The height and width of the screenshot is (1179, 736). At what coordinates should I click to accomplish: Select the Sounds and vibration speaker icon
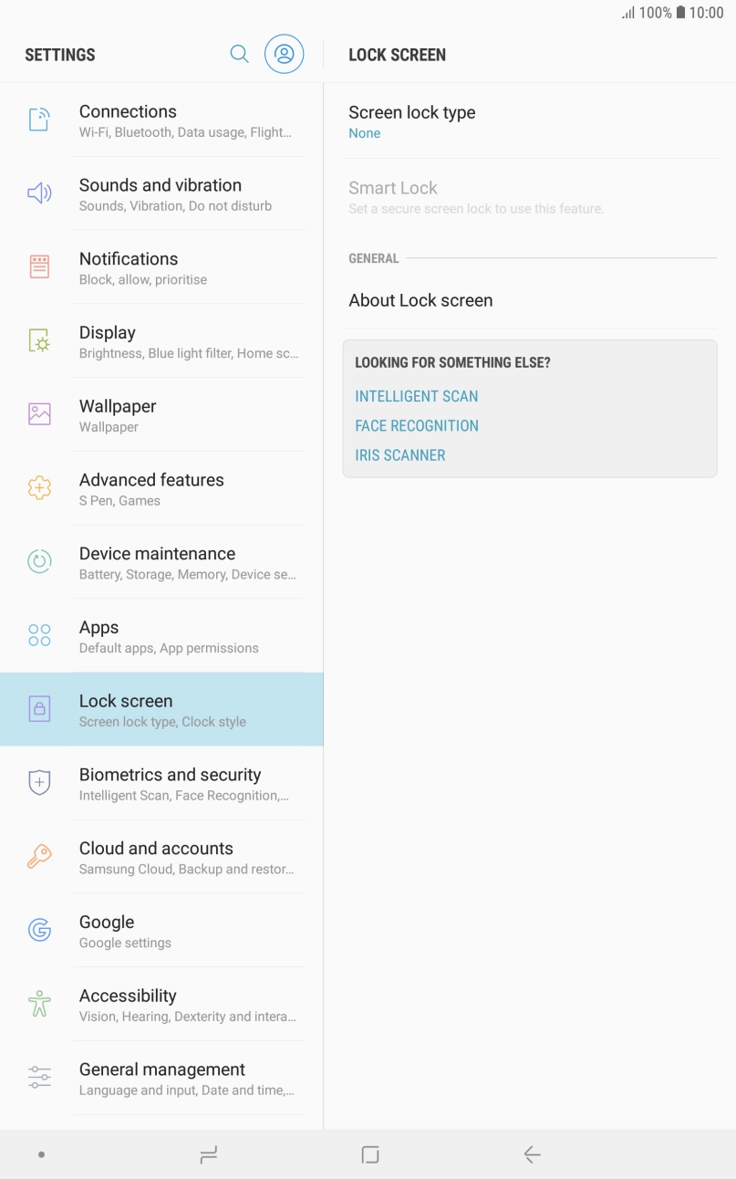point(39,193)
